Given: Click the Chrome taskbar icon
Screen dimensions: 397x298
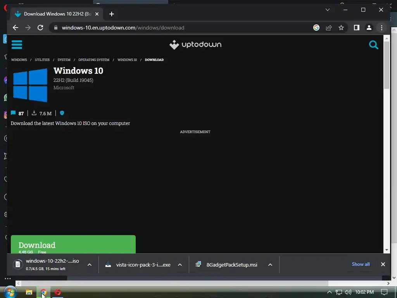Looking at the screenshot, I should click(x=43, y=292).
